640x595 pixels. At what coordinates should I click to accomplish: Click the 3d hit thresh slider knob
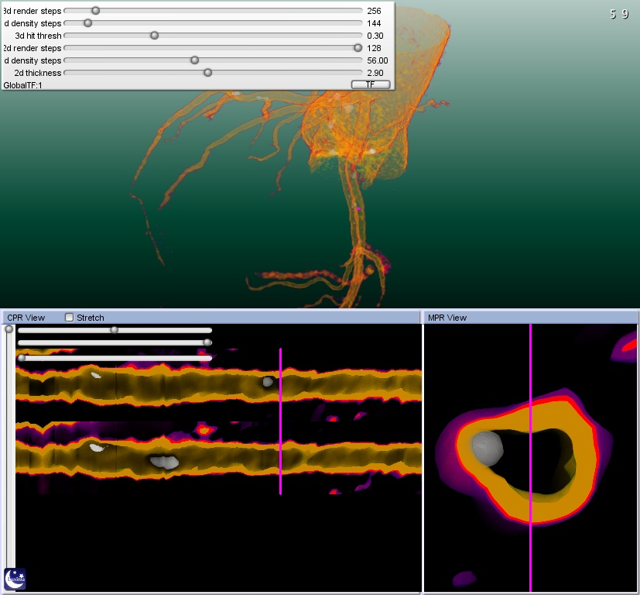point(154,36)
